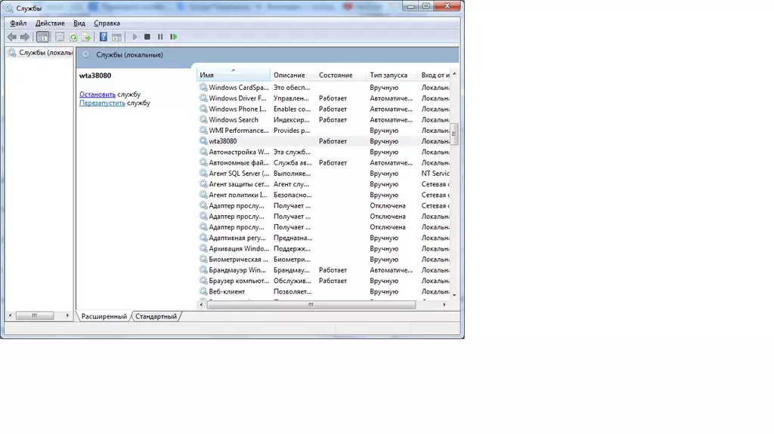Toggle the console tree pane icon

click(x=43, y=37)
